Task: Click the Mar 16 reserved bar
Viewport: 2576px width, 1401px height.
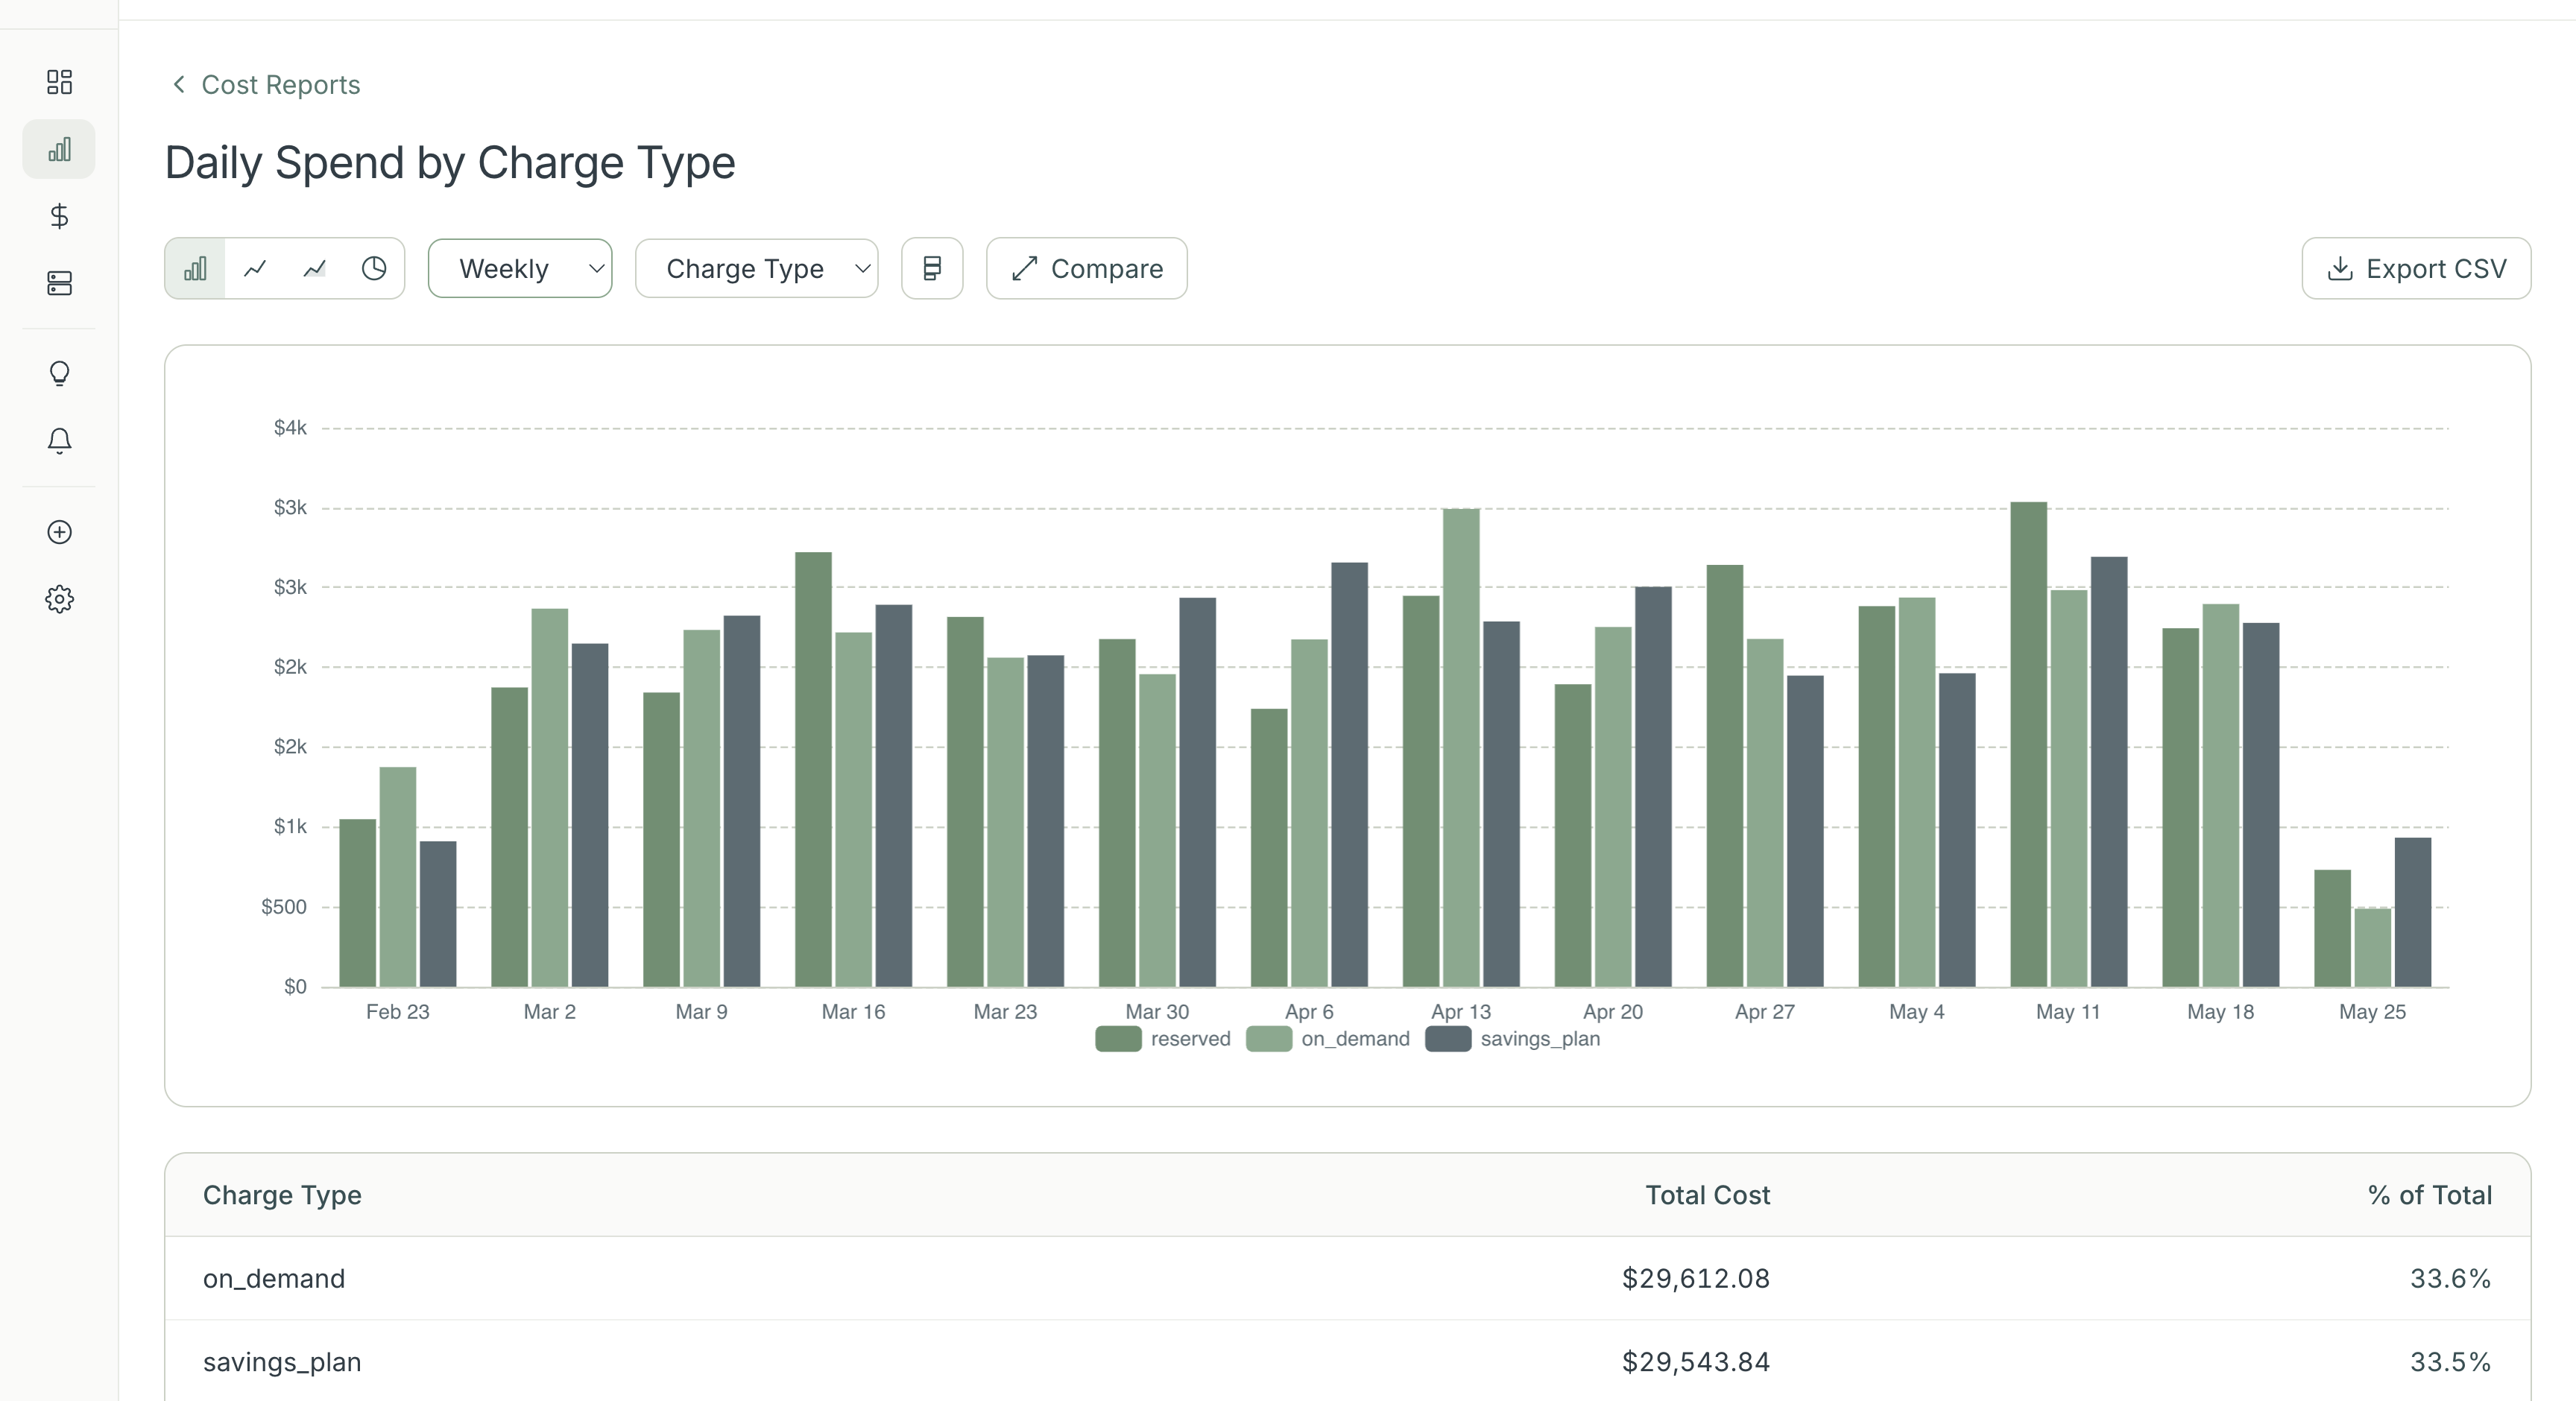Action: (813, 769)
